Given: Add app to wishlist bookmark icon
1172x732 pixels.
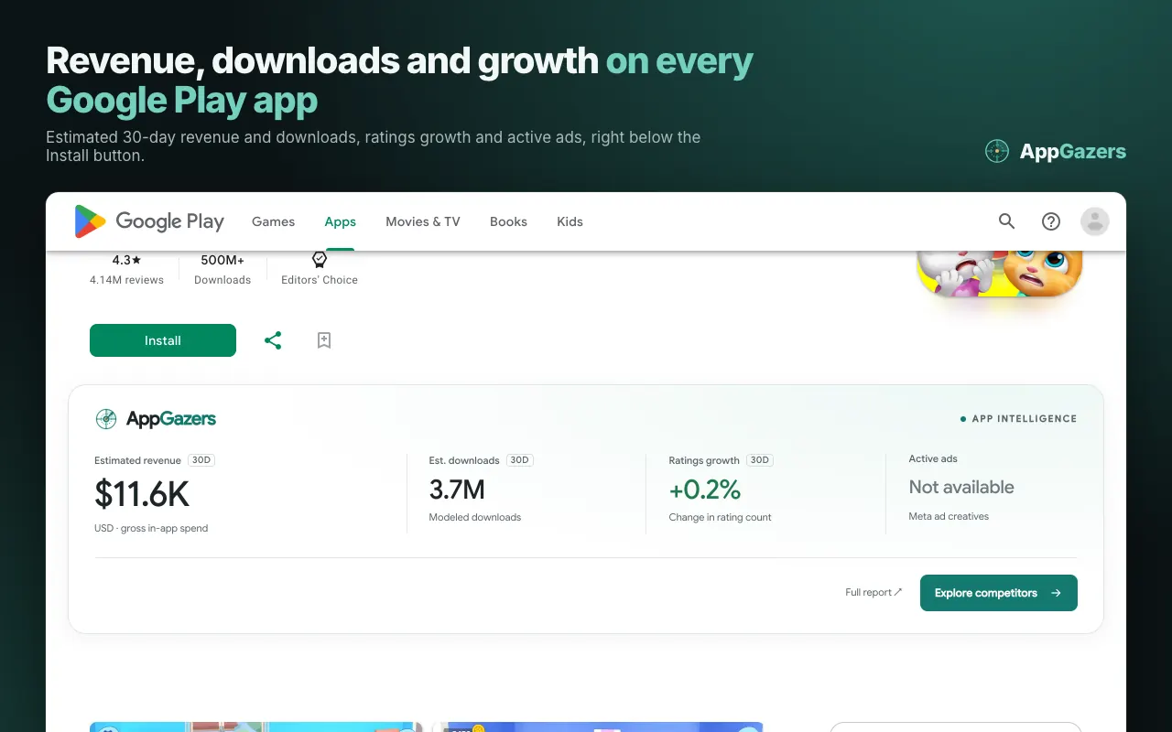Looking at the screenshot, I should [324, 340].
